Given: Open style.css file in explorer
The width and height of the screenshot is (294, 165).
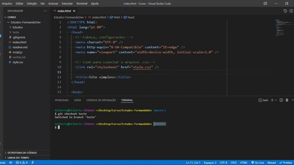Looking at the screenshot, I should coord(18,62).
